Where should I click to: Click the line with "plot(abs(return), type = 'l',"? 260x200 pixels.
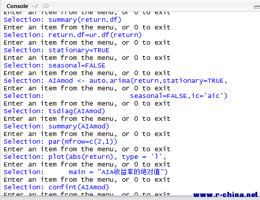(x=85, y=157)
